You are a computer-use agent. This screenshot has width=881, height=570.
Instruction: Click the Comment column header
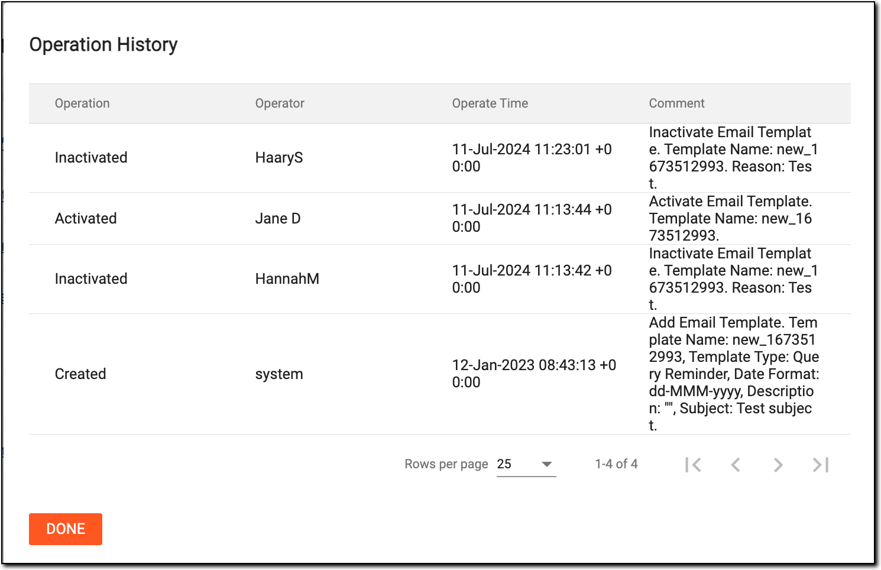click(676, 103)
